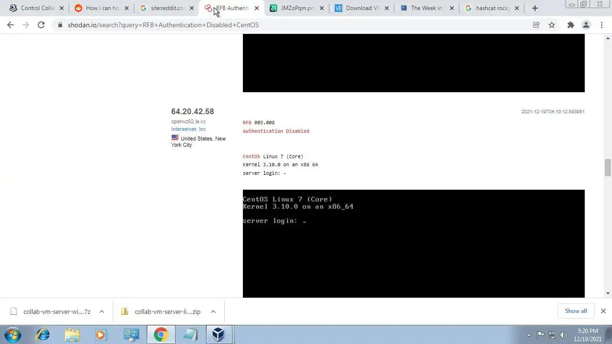The width and height of the screenshot is (612, 344).
Task: Open the CentOS login screenshot thumbnail
Action: click(414, 244)
